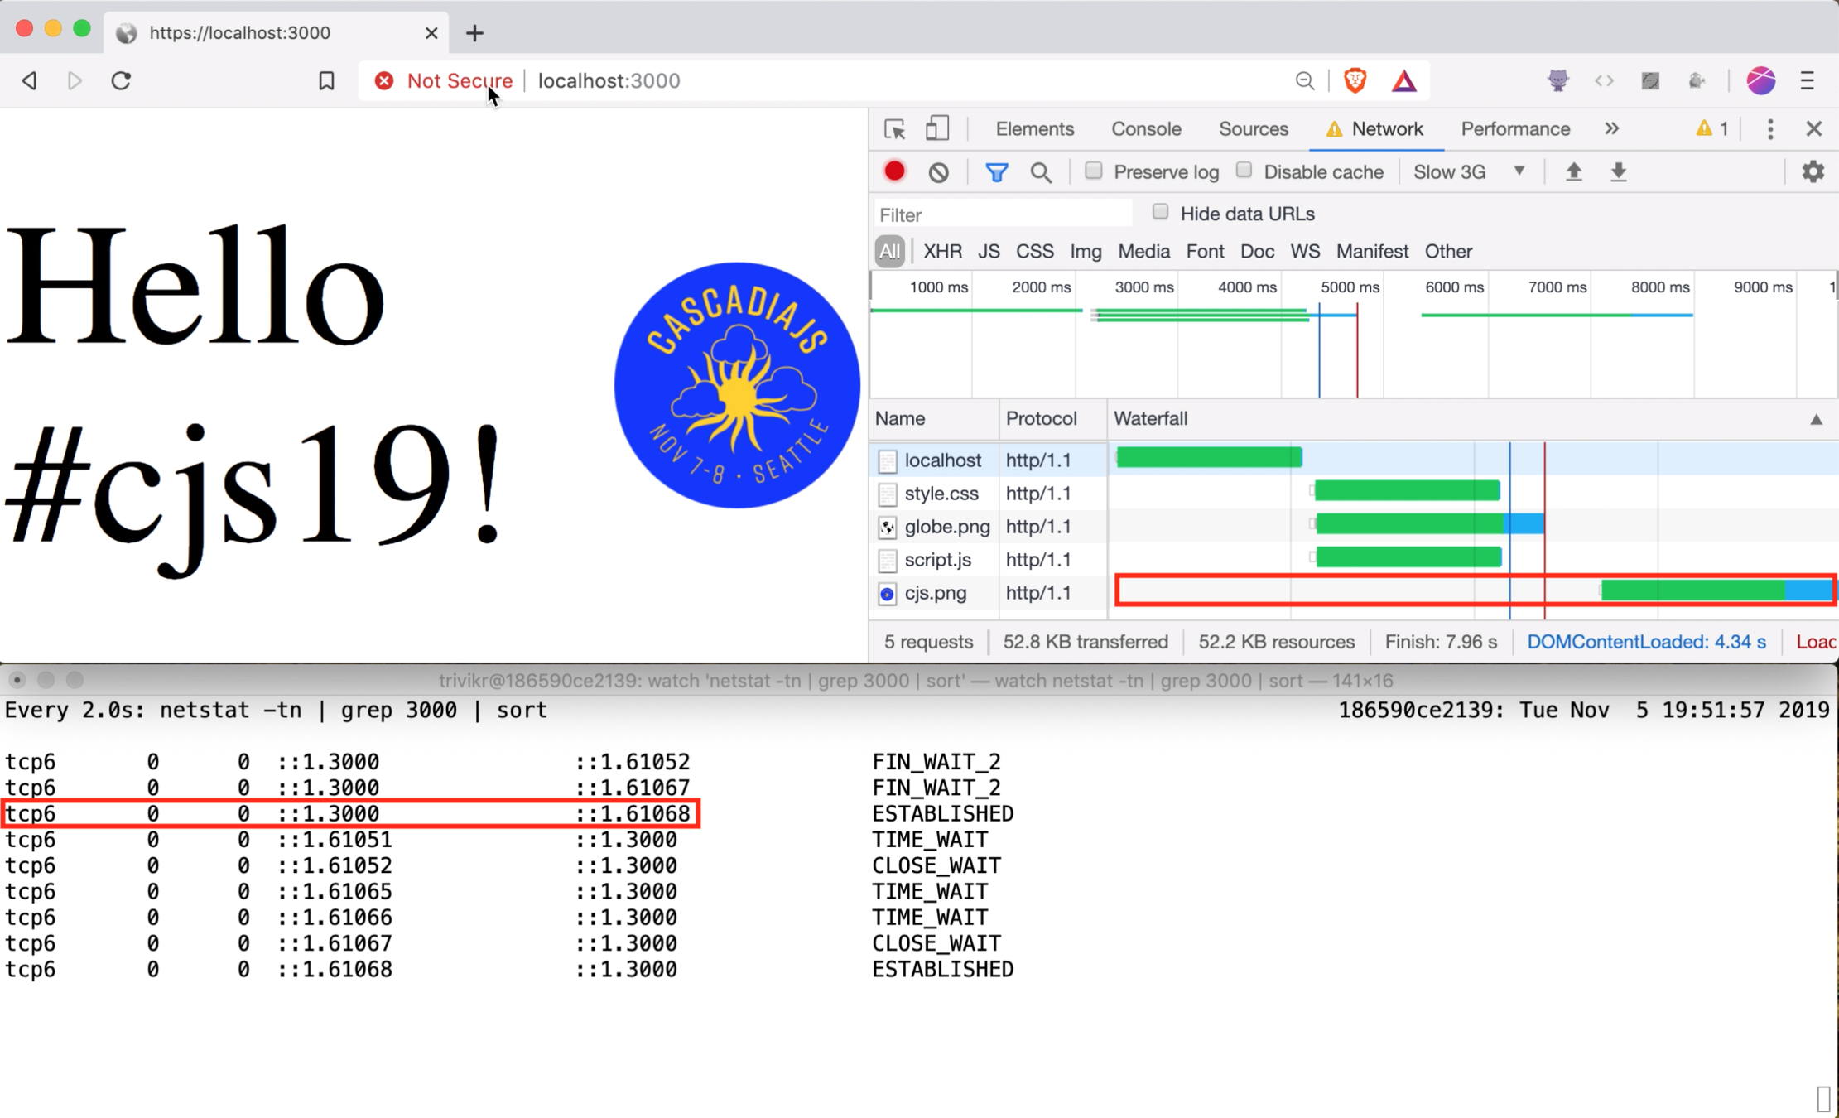
Task: Check the Disable cache option
Action: [x=1244, y=171]
